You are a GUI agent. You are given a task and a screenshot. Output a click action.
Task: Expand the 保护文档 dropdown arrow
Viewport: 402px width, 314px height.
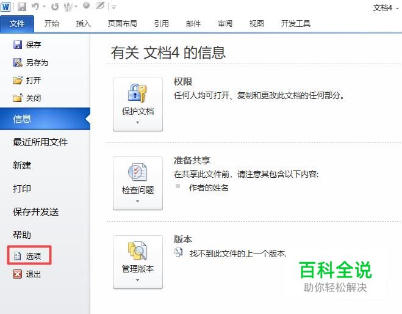[x=138, y=122]
